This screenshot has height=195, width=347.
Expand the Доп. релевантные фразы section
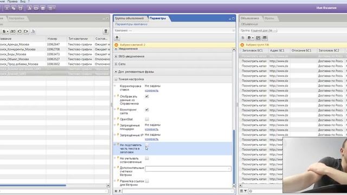pyautogui.click(x=116, y=72)
